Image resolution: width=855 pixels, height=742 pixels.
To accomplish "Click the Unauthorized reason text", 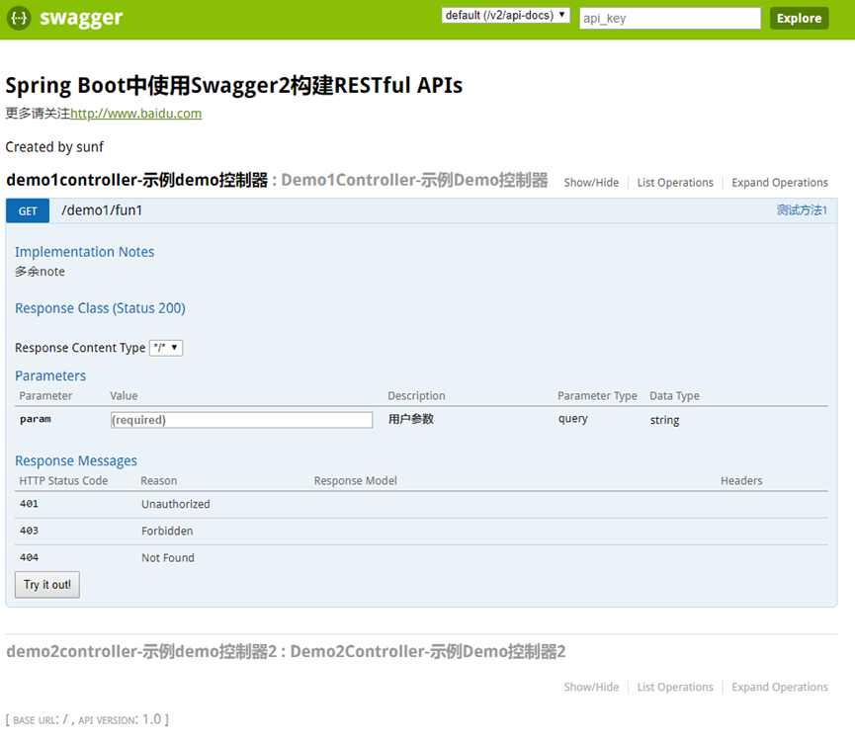I will point(176,504).
